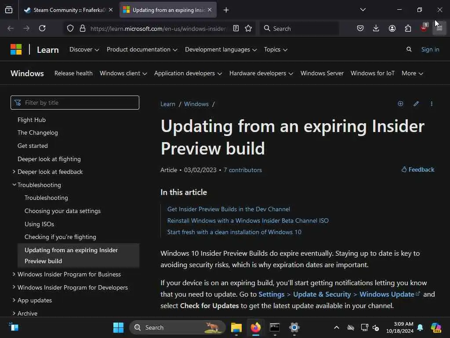Open Using ISOs sidebar item

tap(39, 224)
